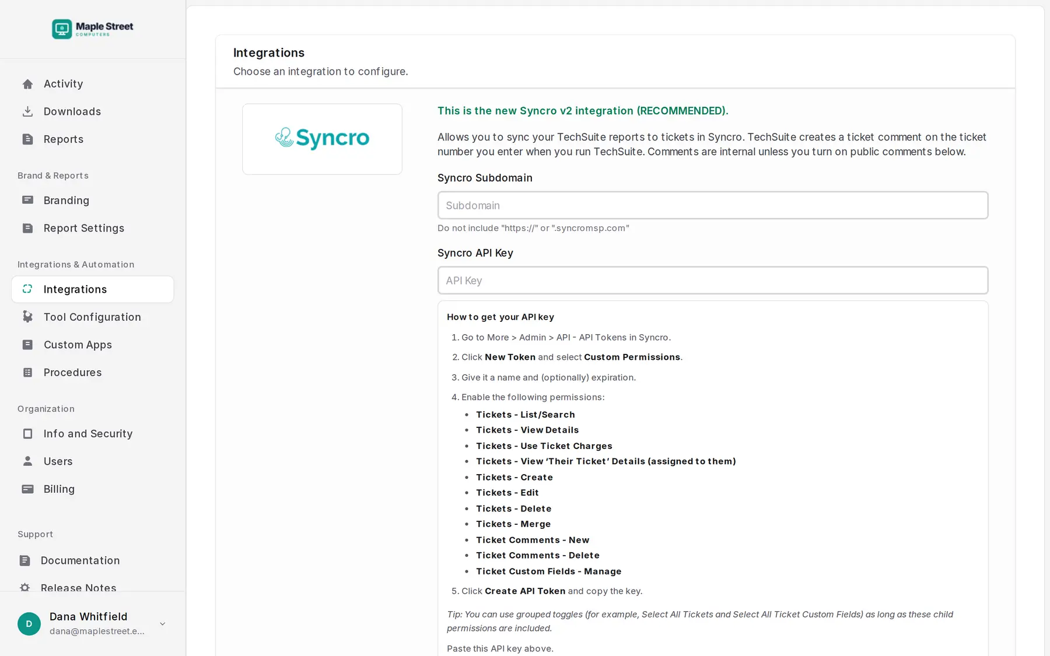Click 'Tickets - Delete' permission
This screenshot has width=1050, height=656.
514,508
